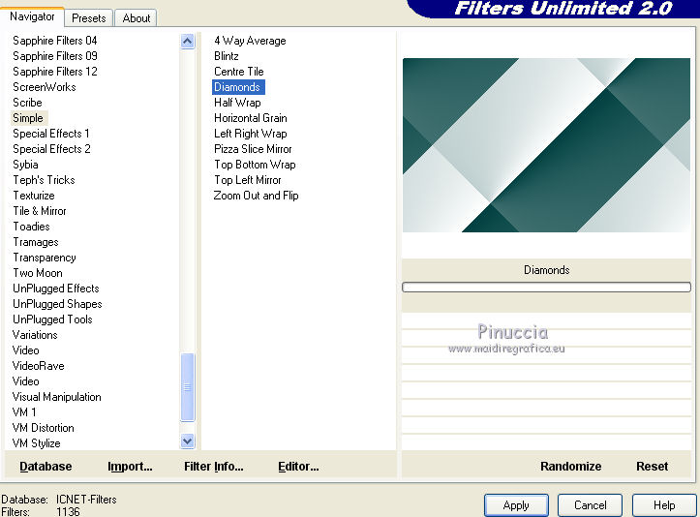Select Sapphire Filters 12 category
The height and width of the screenshot is (517, 700).
pos(55,72)
